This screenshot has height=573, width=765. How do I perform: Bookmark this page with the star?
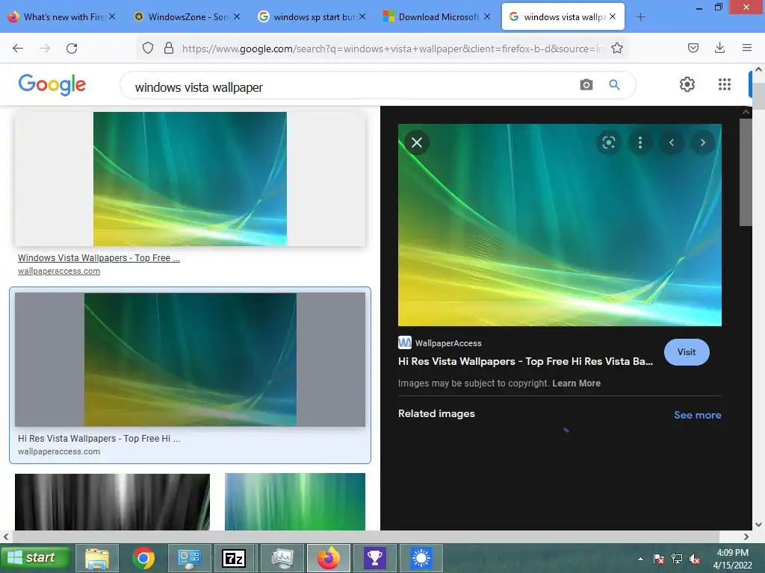point(617,48)
